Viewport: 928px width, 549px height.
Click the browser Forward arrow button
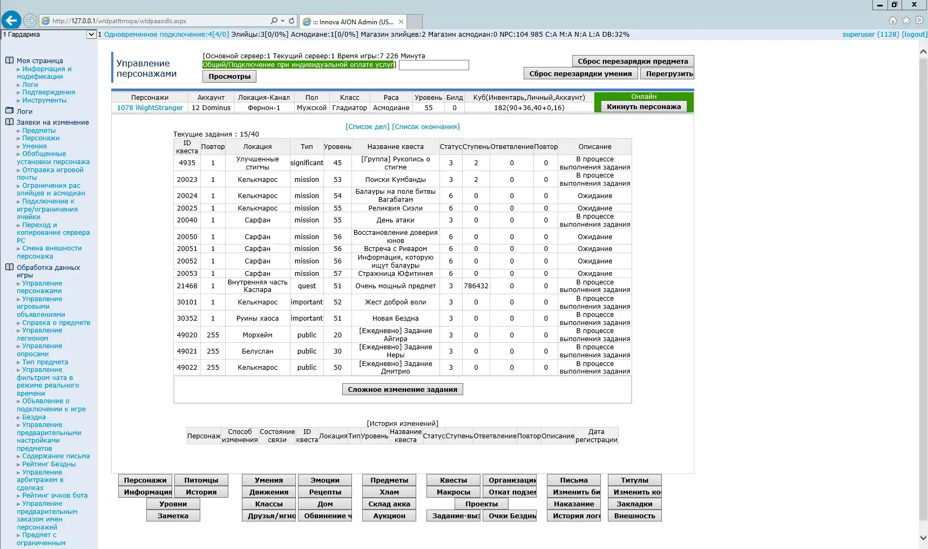pyautogui.click(x=30, y=21)
